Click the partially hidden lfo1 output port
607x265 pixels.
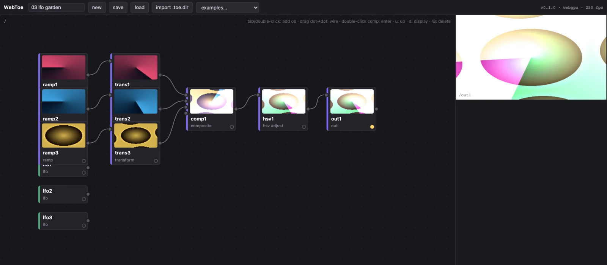(x=88, y=168)
